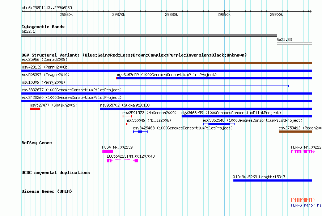Click the 6p22.1 gray cytogenetic band
Viewport: 322px width, 216px height.
[149, 35]
